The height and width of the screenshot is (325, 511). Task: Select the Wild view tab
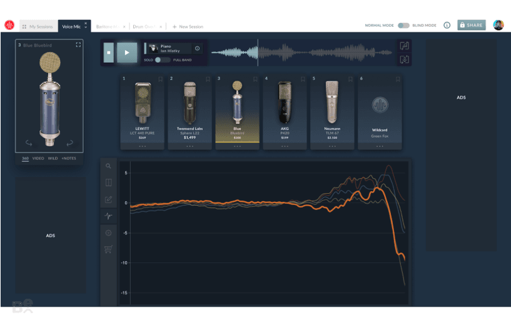[x=53, y=158]
